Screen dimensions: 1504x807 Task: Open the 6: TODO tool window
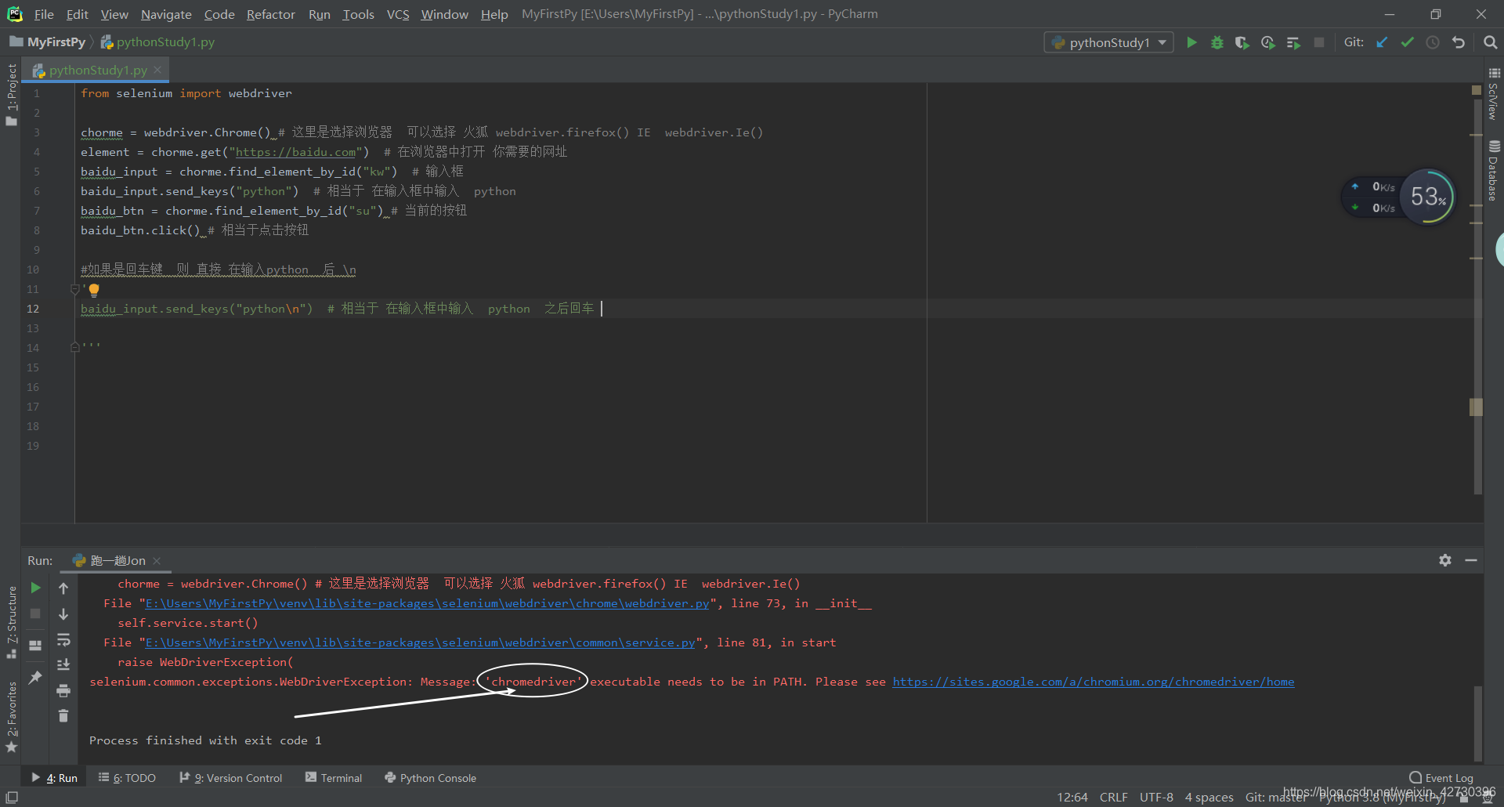coord(127,778)
